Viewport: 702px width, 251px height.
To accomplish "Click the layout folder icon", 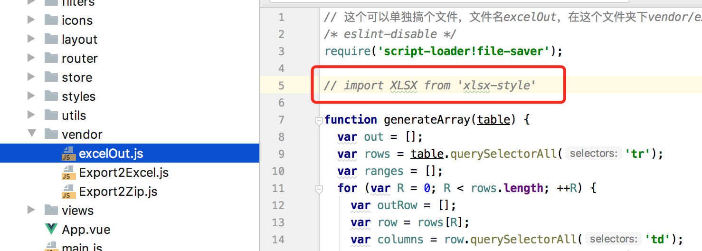I will (51, 39).
